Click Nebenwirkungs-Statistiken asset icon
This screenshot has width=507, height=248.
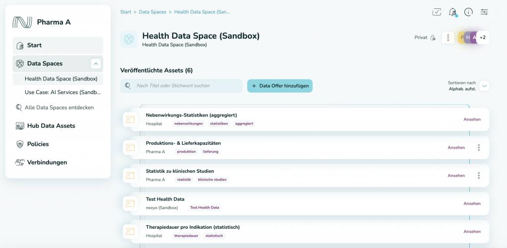(x=130, y=120)
